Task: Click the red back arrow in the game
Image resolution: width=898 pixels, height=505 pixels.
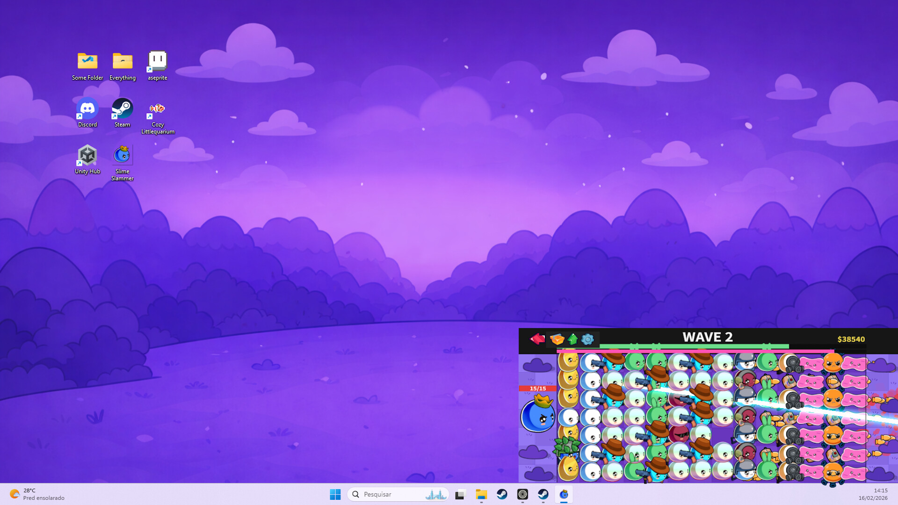Action: [x=536, y=338]
